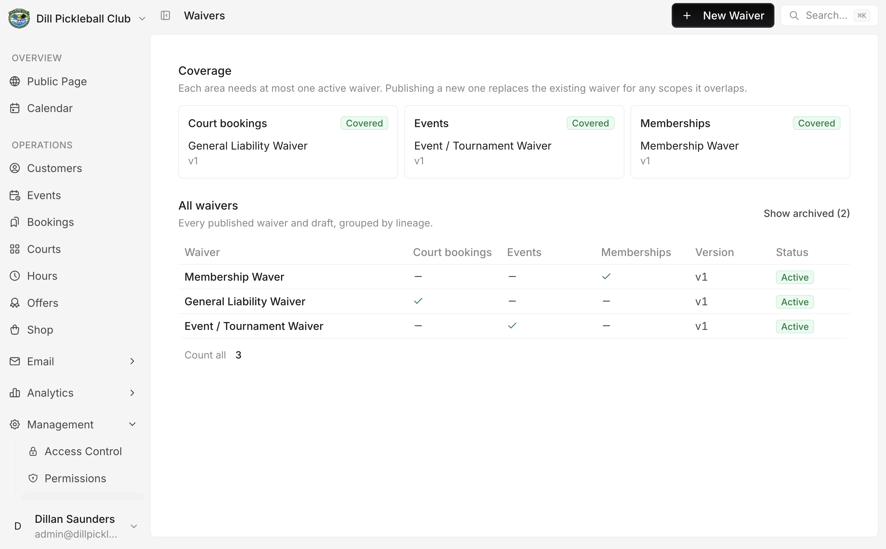Open Public Page globe icon
886x549 pixels.
(x=15, y=81)
